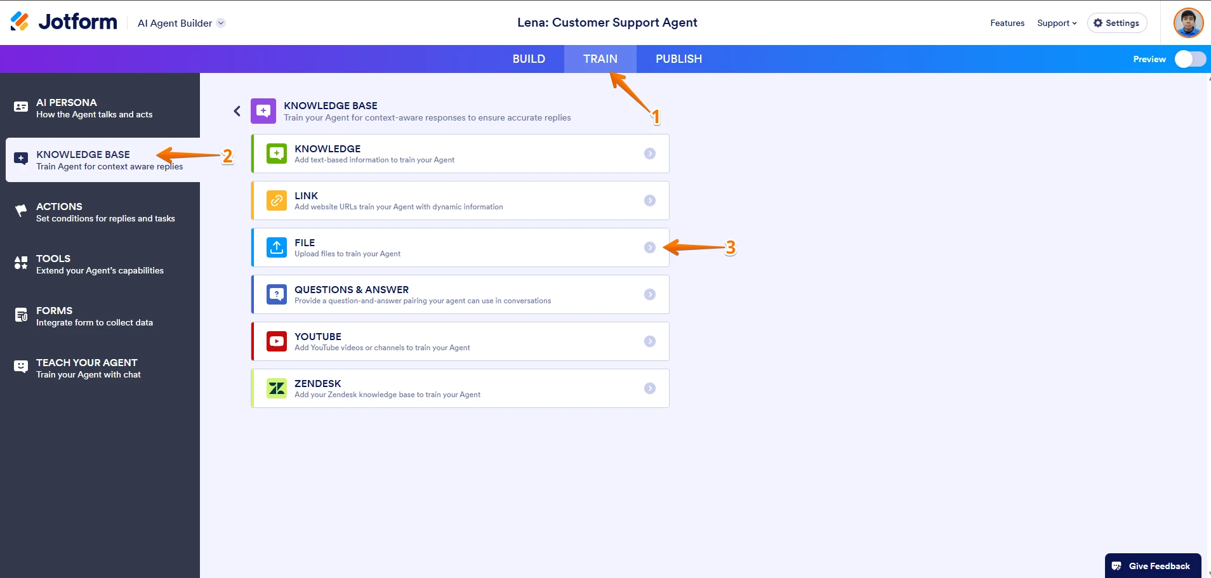Viewport: 1211px width, 578px height.
Task: Open the Features link
Action: [x=1007, y=23]
